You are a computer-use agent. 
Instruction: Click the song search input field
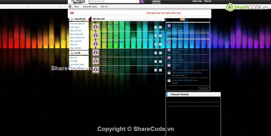tap(114, 1)
